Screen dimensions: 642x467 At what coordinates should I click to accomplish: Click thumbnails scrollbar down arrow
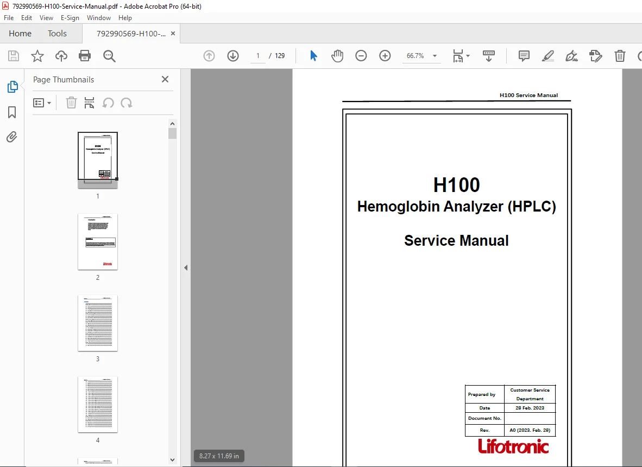[172, 459]
